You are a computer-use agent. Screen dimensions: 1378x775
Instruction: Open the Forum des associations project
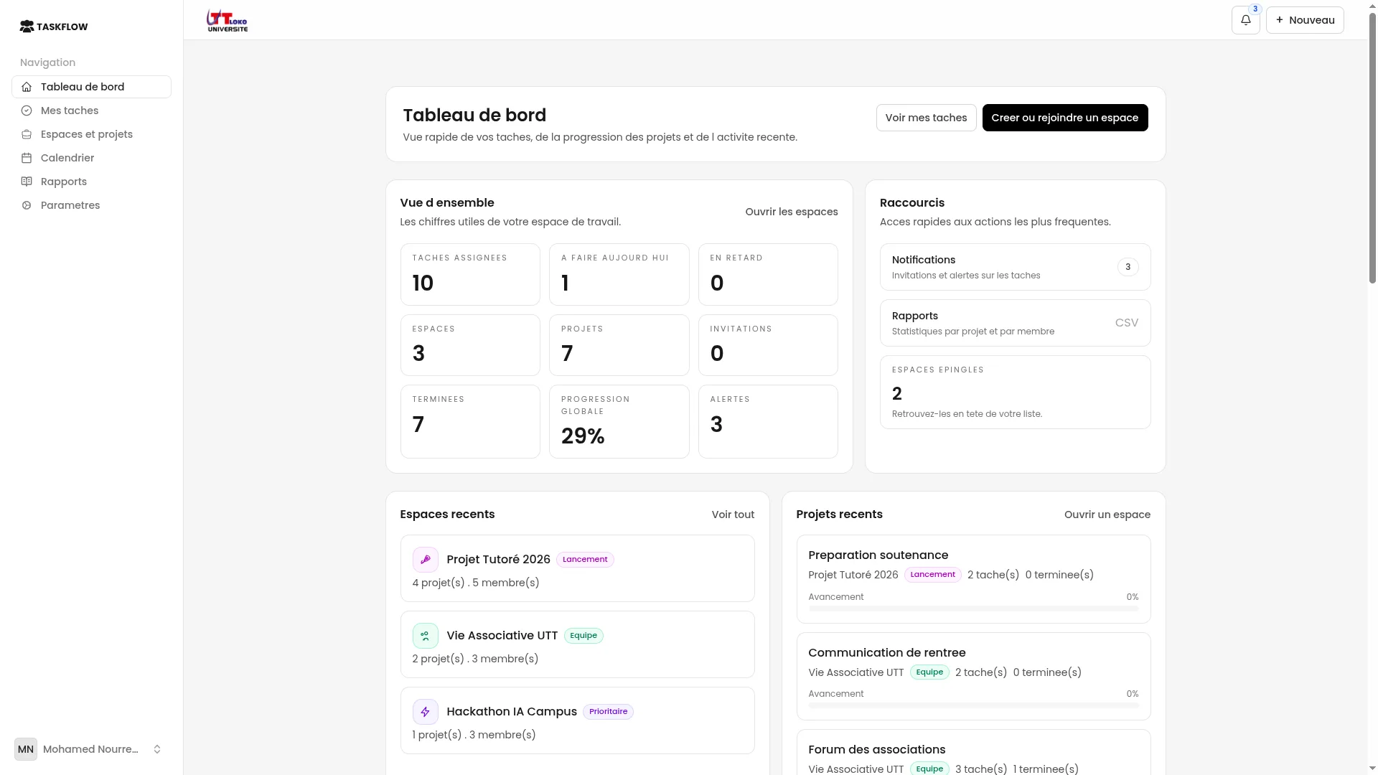(x=973, y=753)
